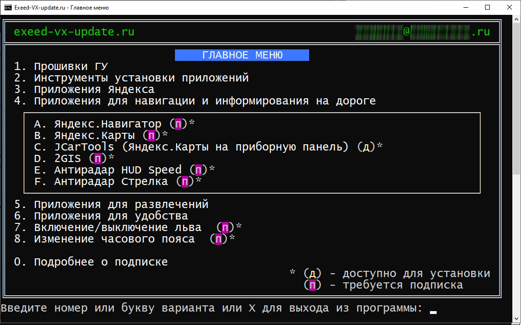Open item 0 Подробнее о подписке
The image size is (521, 325).
(91, 262)
